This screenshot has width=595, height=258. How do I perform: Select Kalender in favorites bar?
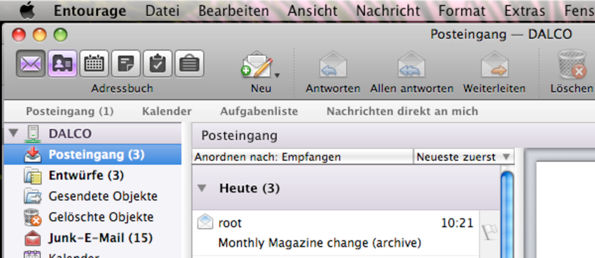167,112
